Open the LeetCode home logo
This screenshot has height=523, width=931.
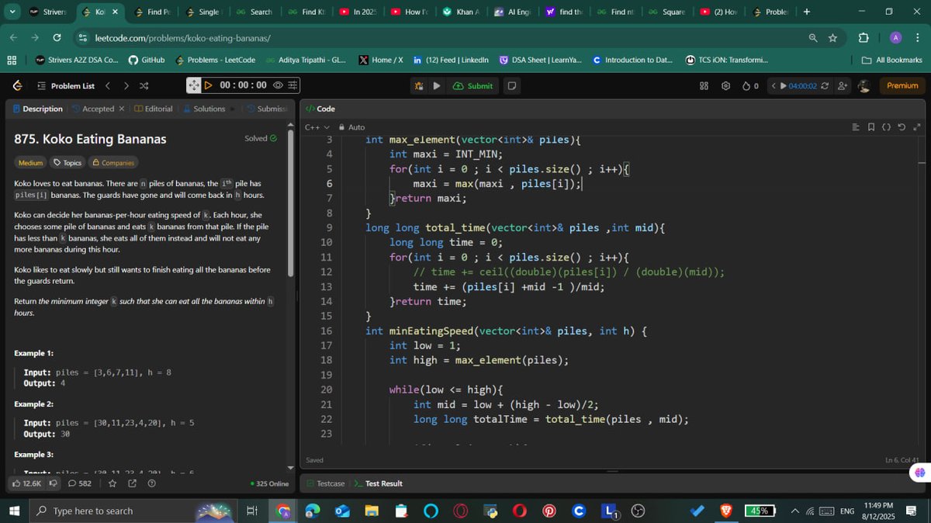click(x=19, y=86)
